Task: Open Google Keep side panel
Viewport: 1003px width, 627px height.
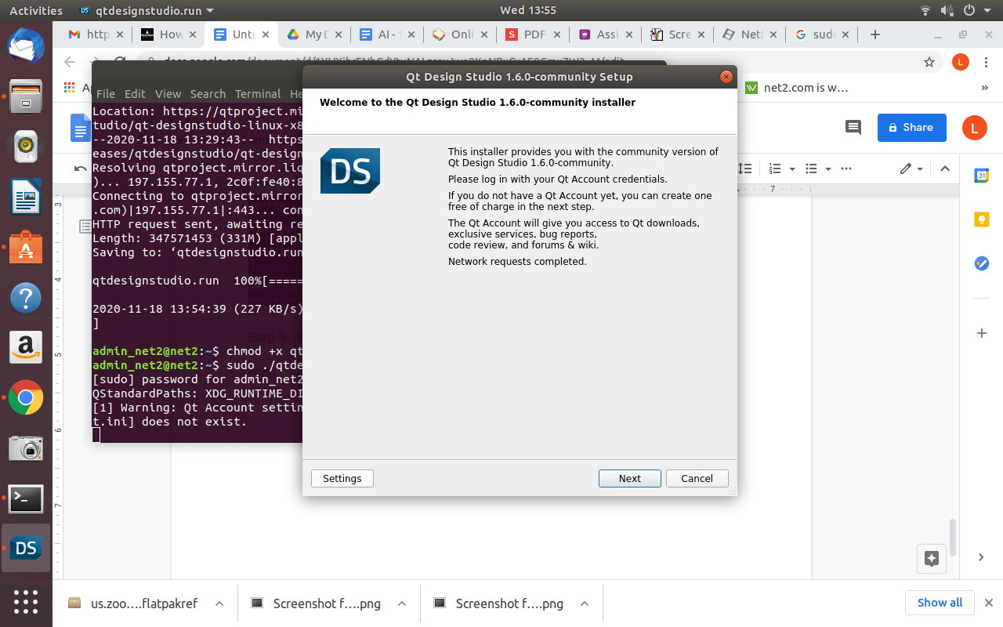Action: point(981,220)
